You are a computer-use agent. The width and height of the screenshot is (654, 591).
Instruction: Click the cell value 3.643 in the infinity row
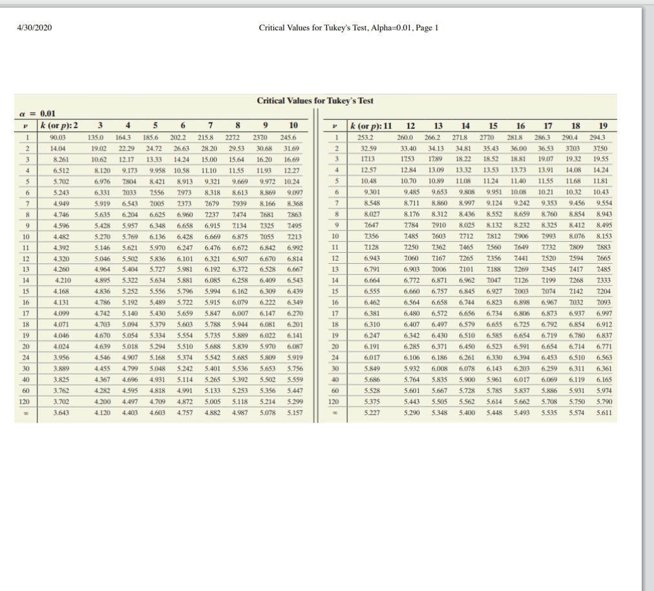pyautogui.click(x=61, y=413)
